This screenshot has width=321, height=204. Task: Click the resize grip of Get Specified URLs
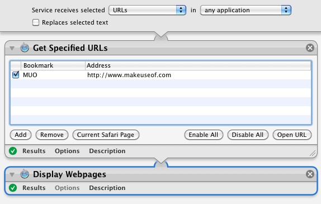[313, 153]
